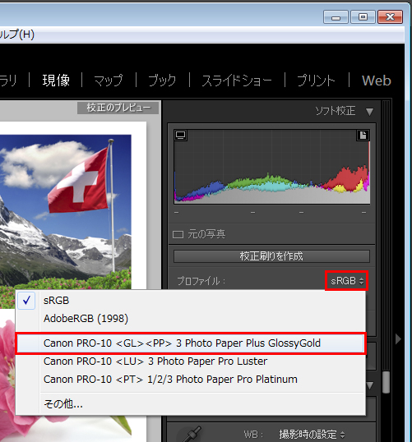This screenshot has width=412, height=442.
Task: Open ヘルプ(H) menu
Action: 17,35
